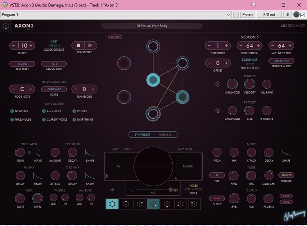The image size is (307, 226).
Task: Select FILTER timbre mode
Action: 194,193
